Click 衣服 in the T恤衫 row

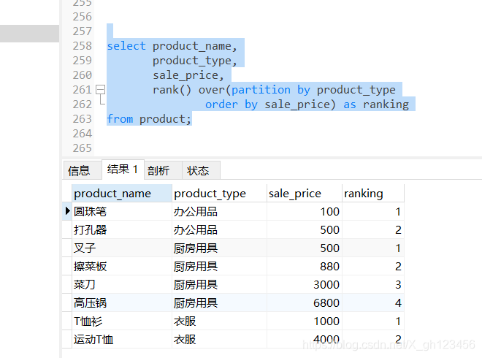coord(219,321)
